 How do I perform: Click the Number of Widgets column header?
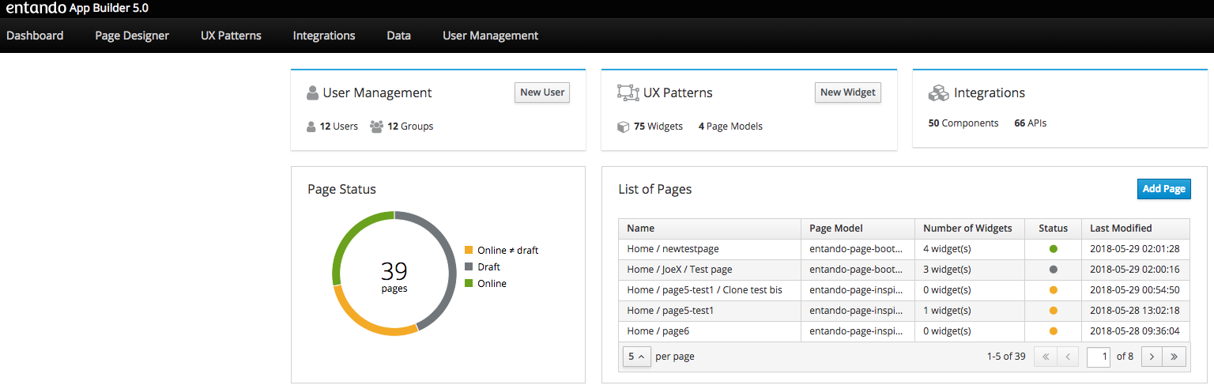click(969, 228)
